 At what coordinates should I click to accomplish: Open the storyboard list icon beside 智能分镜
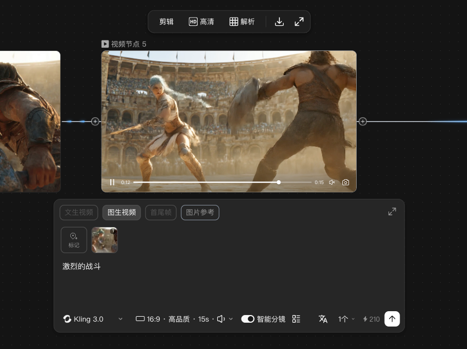[296, 318]
